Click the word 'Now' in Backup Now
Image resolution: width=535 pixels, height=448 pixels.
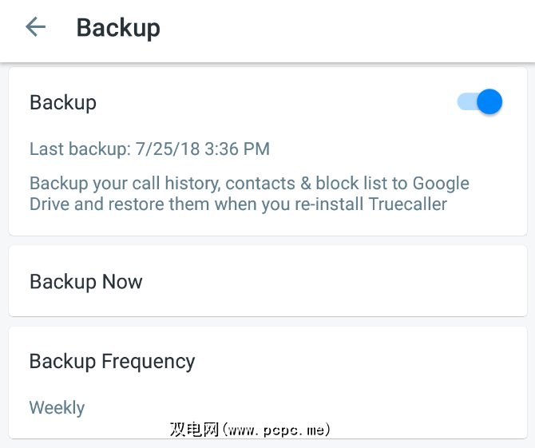[122, 282]
